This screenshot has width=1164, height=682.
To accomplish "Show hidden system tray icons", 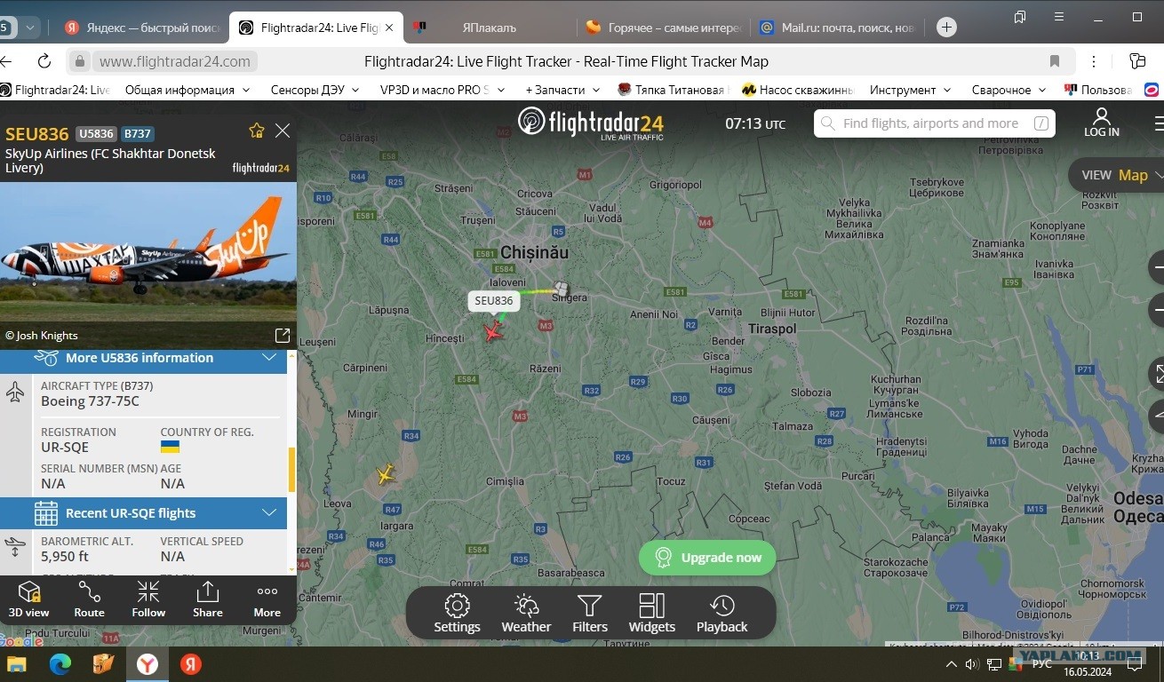I will [x=952, y=664].
